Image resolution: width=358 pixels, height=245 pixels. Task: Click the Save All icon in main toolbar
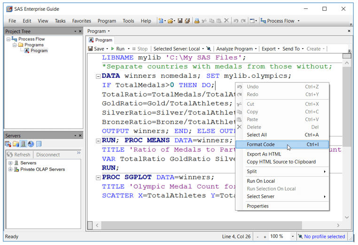click(x=187, y=21)
